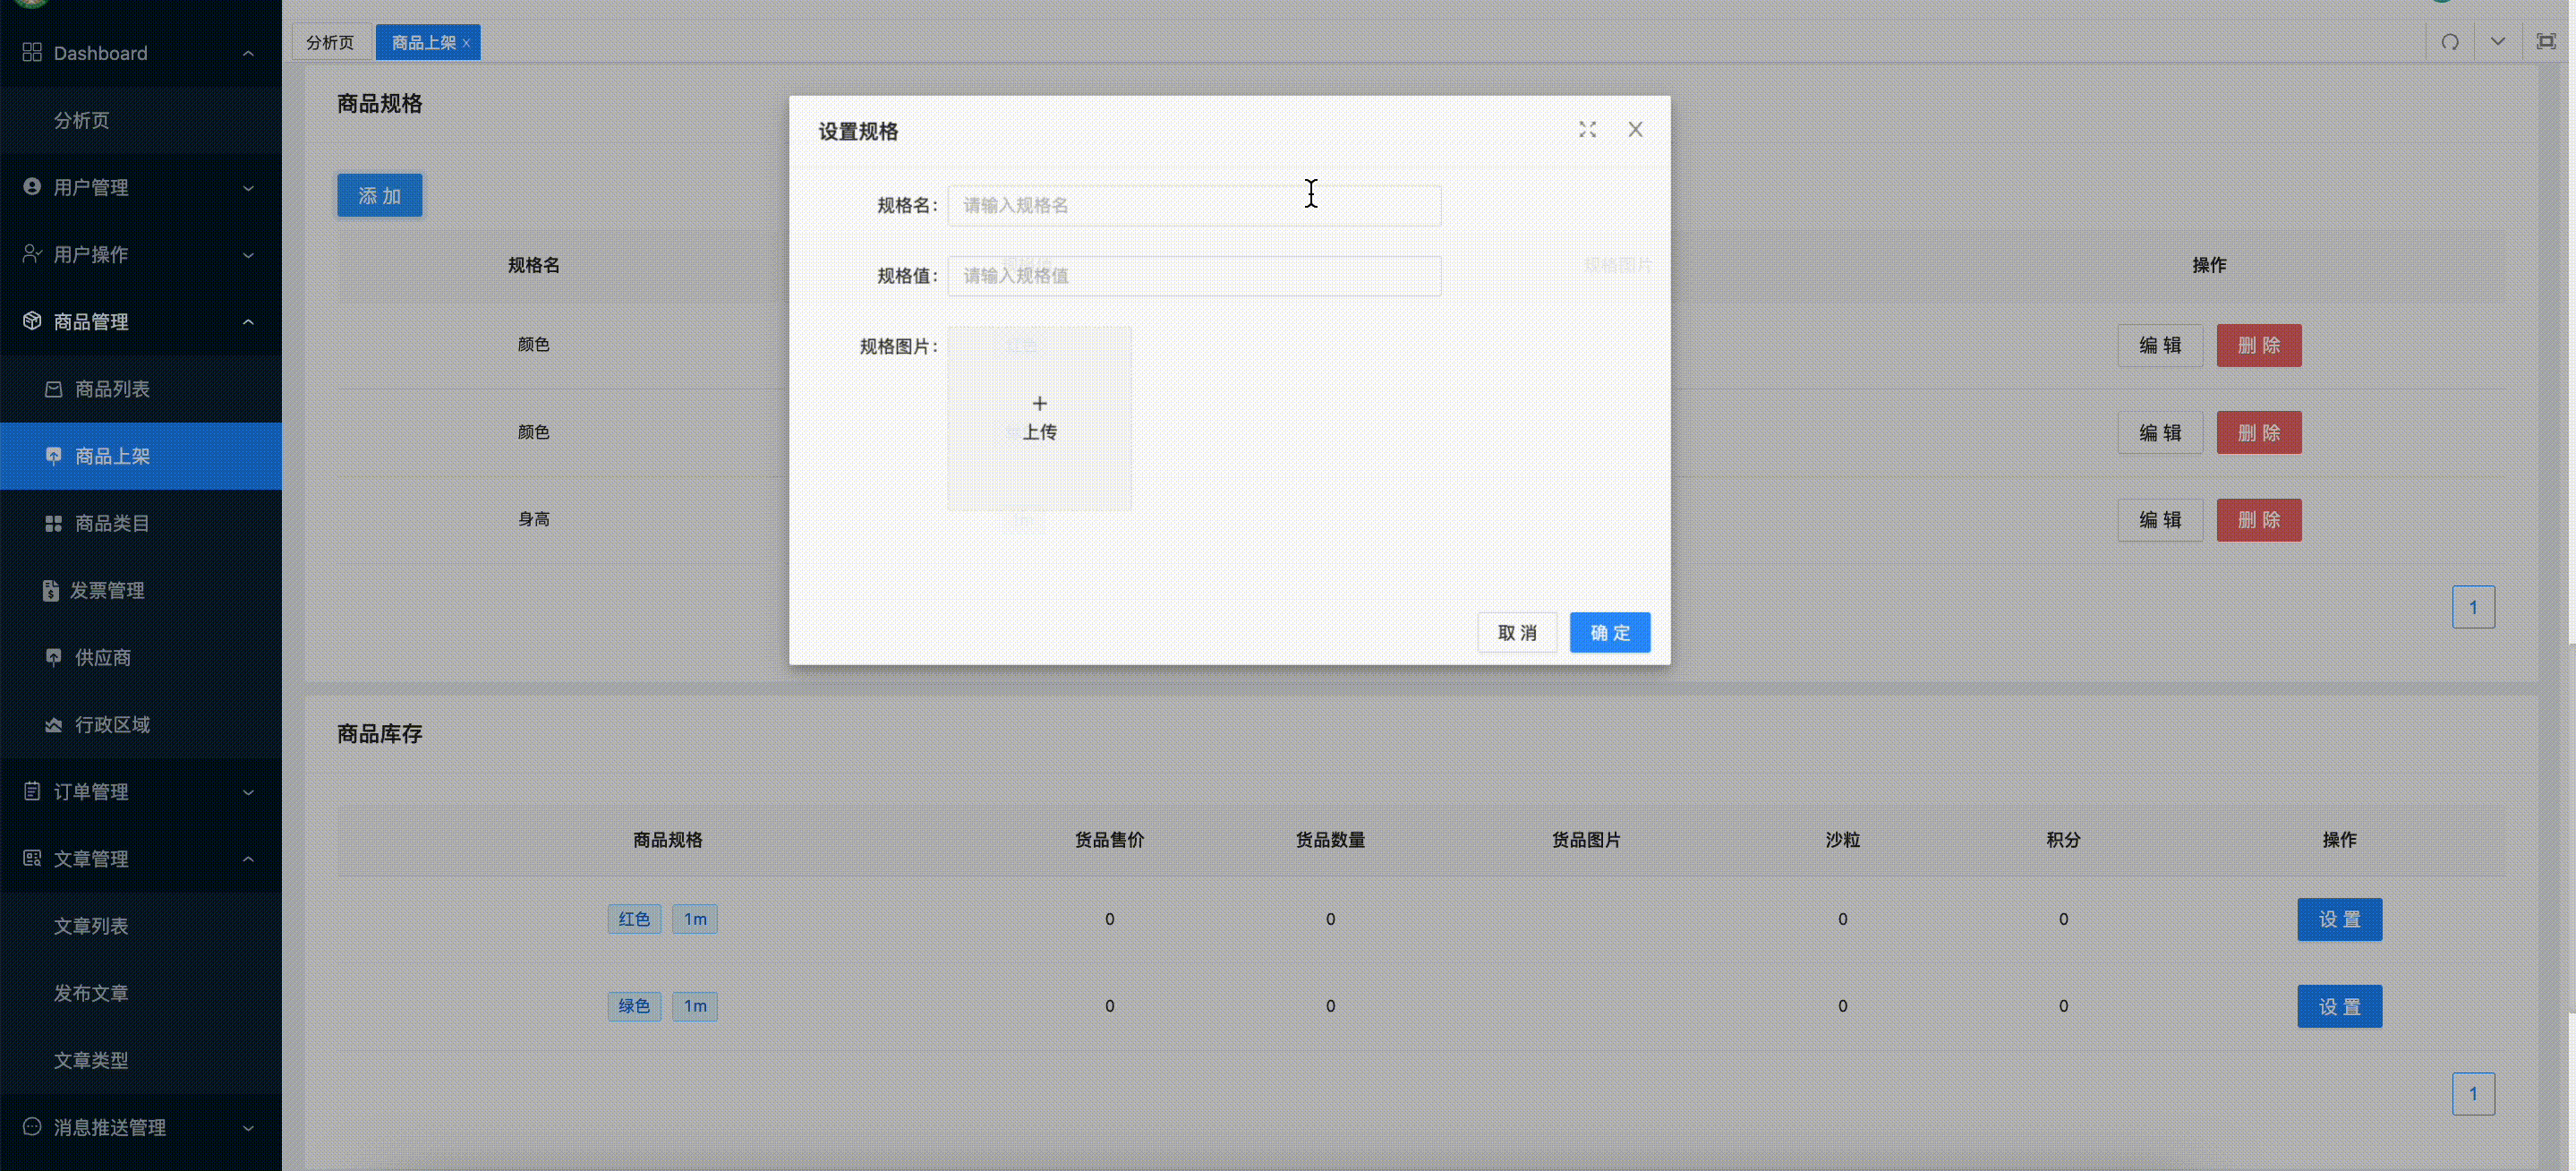The width and height of the screenshot is (2576, 1171).
Task: Focus the 规格名 input field
Action: (1193, 206)
